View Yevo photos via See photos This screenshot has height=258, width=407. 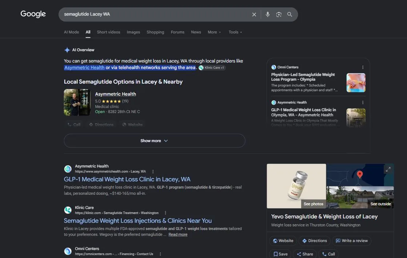[x=313, y=204]
